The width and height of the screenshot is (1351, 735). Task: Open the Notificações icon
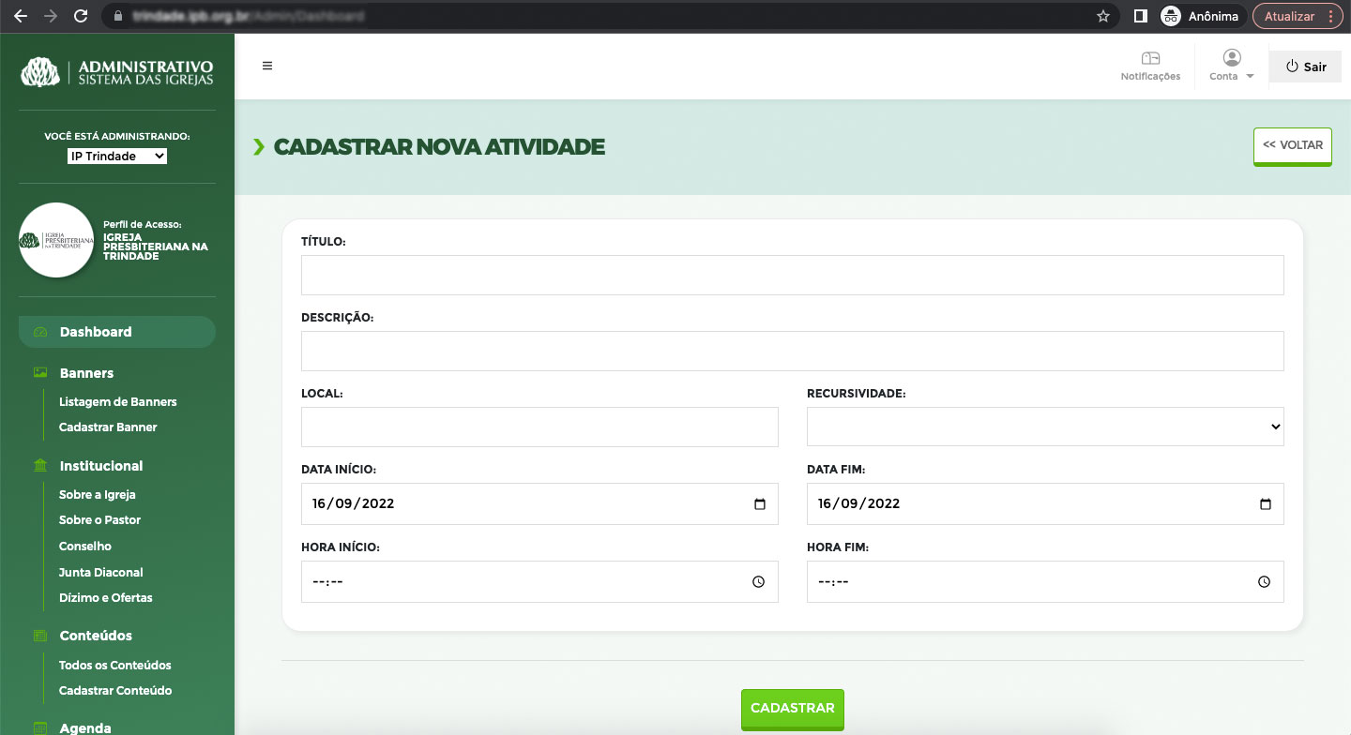tap(1150, 60)
